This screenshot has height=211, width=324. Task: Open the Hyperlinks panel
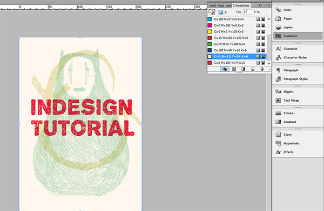click(298, 143)
